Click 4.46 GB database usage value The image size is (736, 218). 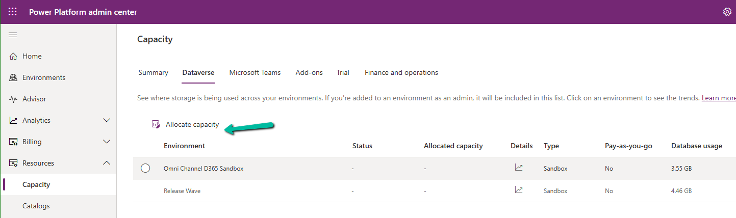point(681,191)
